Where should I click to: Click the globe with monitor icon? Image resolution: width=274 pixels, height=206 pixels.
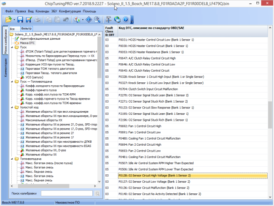(117, 19)
